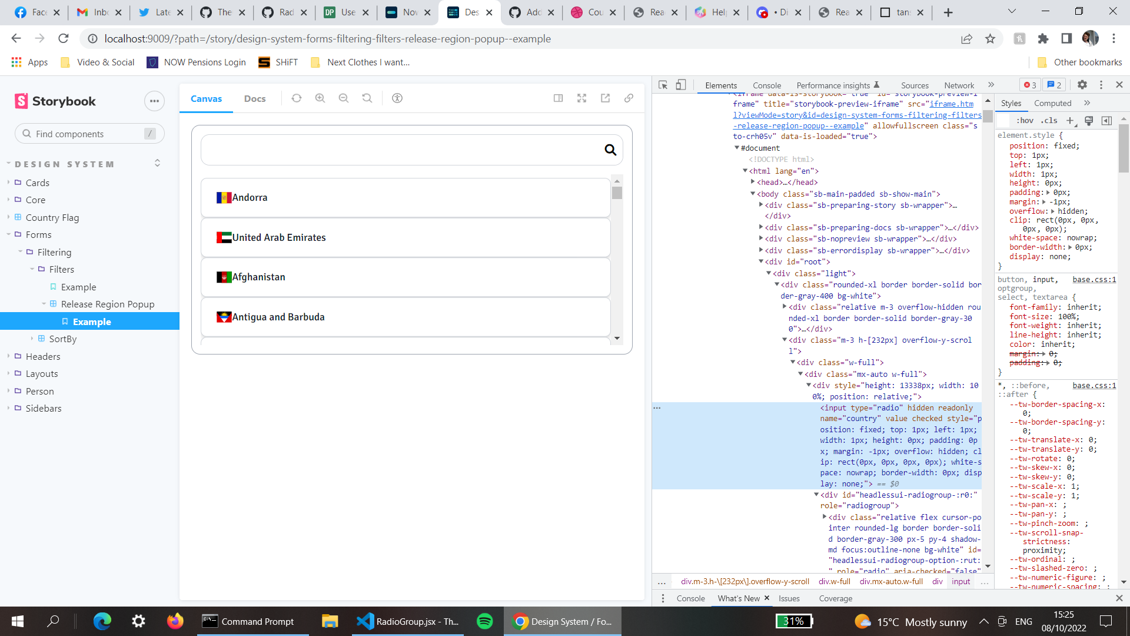The image size is (1130, 636).
Task: Open the DevTools Network tab
Action: (959, 85)
